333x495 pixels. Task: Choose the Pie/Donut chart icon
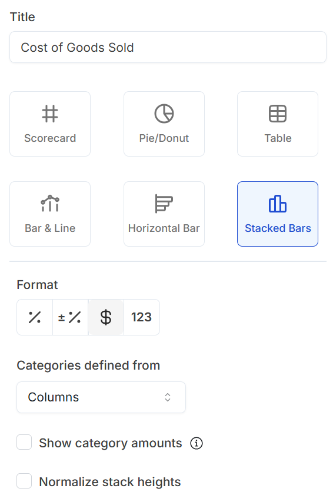pyautogui.click(x=164, y=114)
